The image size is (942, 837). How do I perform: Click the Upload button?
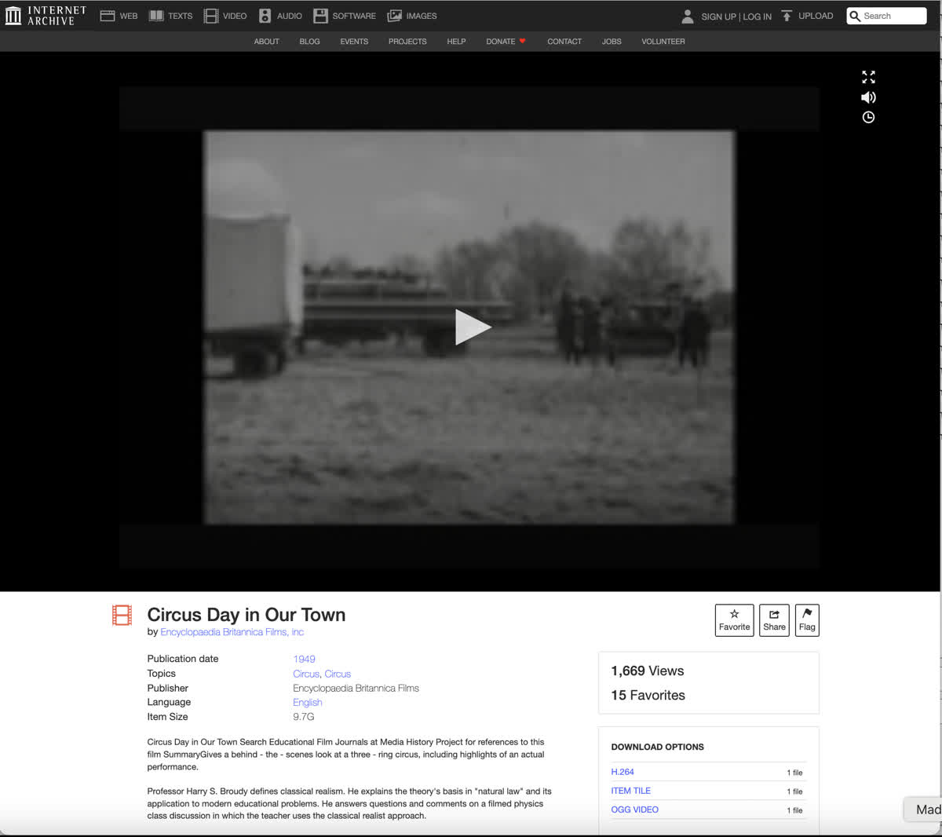coord(807,16)
